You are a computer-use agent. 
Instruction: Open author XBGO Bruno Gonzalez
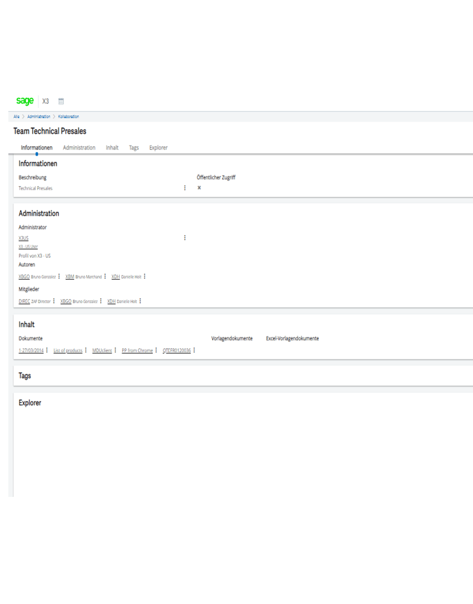[37, 277]
